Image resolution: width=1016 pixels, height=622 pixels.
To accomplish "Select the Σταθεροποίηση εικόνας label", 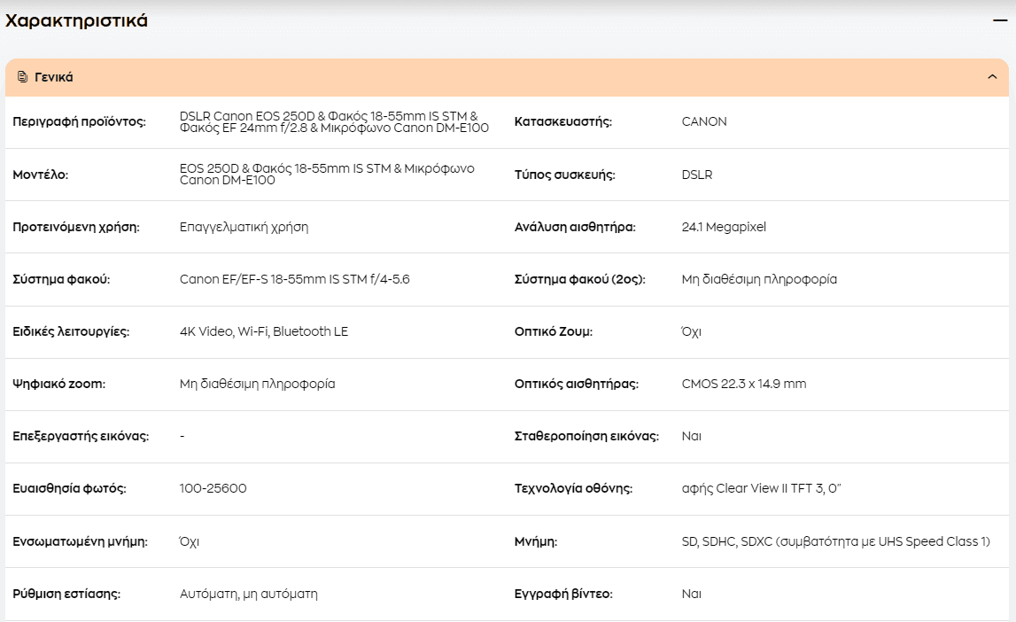I will pyautogui.click(x=586, y=436).
